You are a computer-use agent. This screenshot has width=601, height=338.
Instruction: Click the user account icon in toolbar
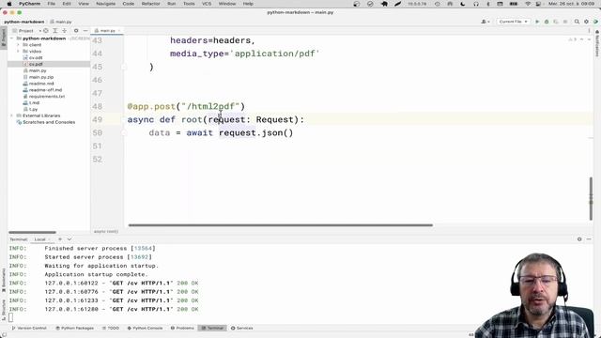tap(484, 22)
